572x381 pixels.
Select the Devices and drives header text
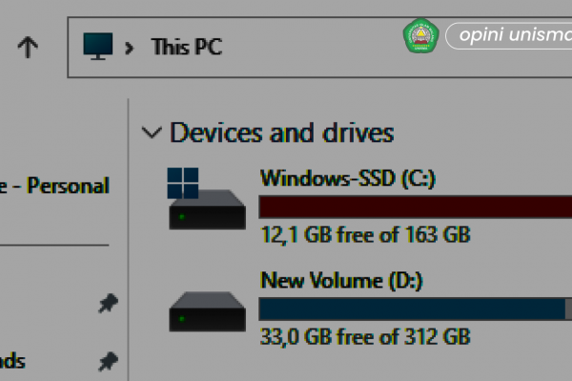tap(281, 132)
